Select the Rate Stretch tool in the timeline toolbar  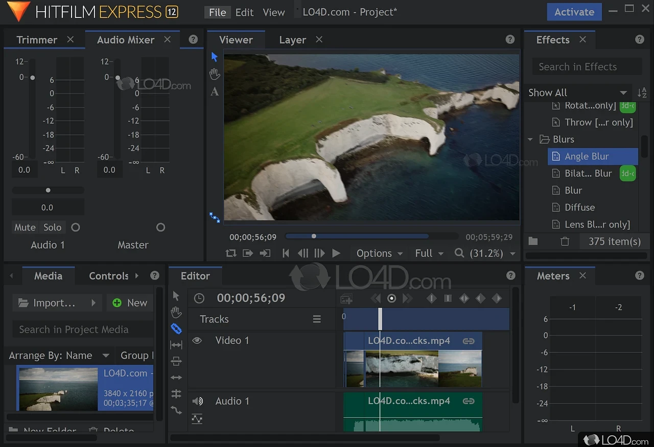click(176, 345)
